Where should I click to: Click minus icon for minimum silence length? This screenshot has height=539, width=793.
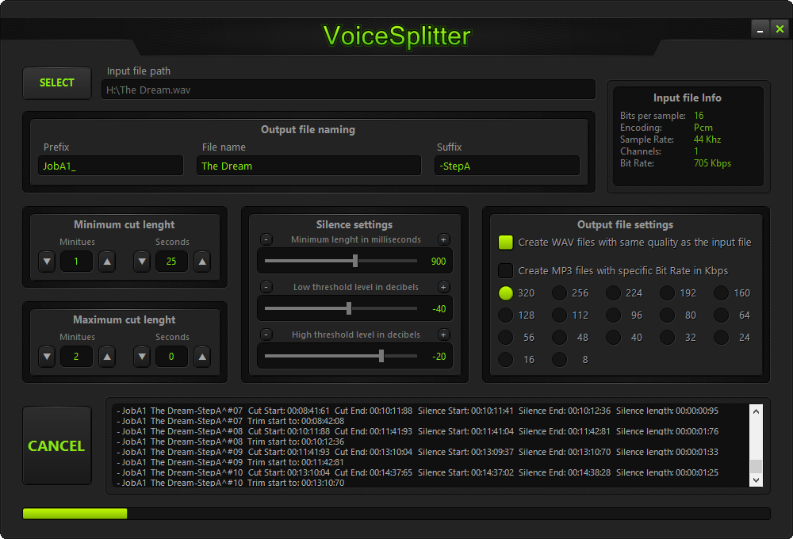coord(266,239)
